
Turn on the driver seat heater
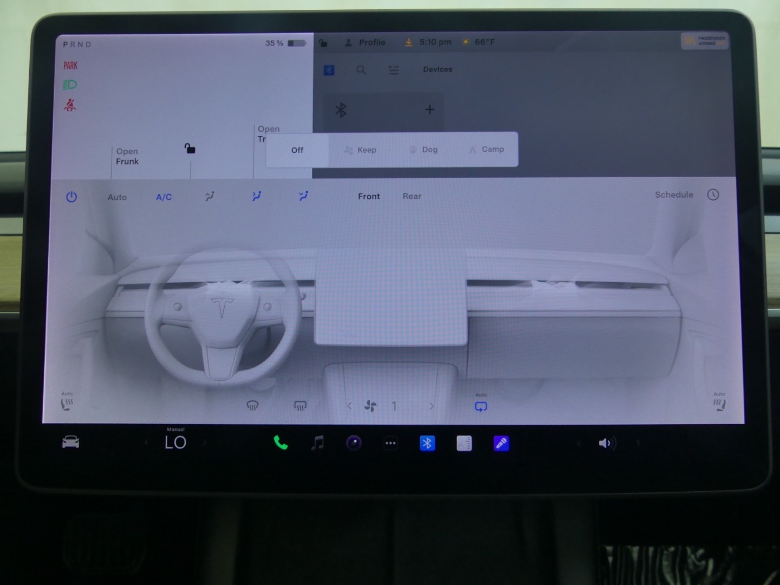coord(67,404)
